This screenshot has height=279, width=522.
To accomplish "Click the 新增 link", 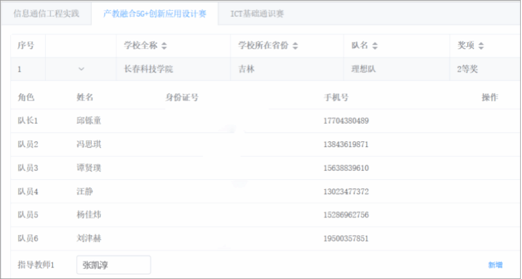I will (494, 265).
